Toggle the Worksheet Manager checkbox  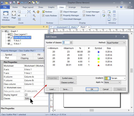pos(61,19)
